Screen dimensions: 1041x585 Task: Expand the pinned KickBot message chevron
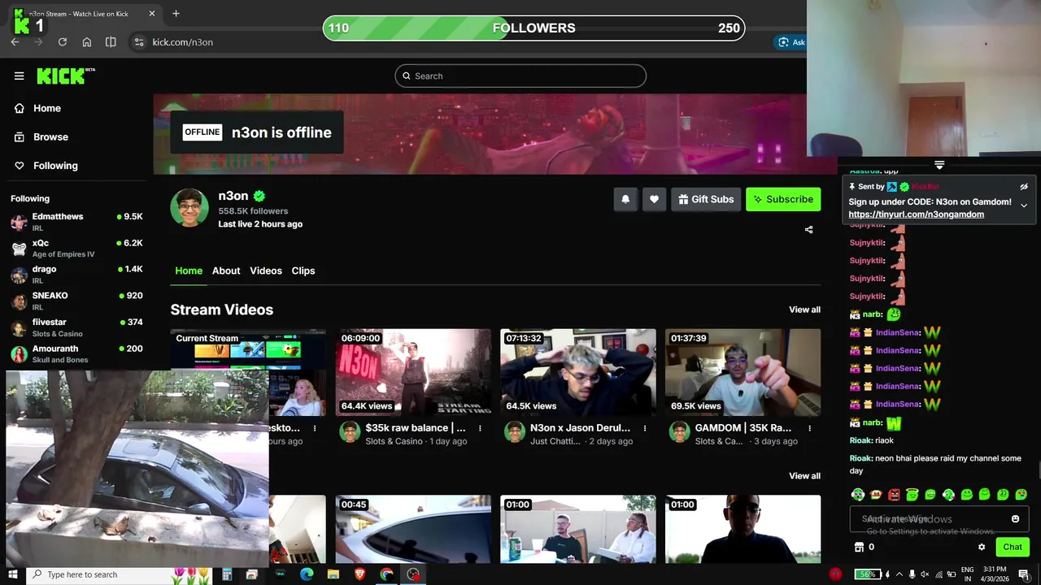(1024, 206)
